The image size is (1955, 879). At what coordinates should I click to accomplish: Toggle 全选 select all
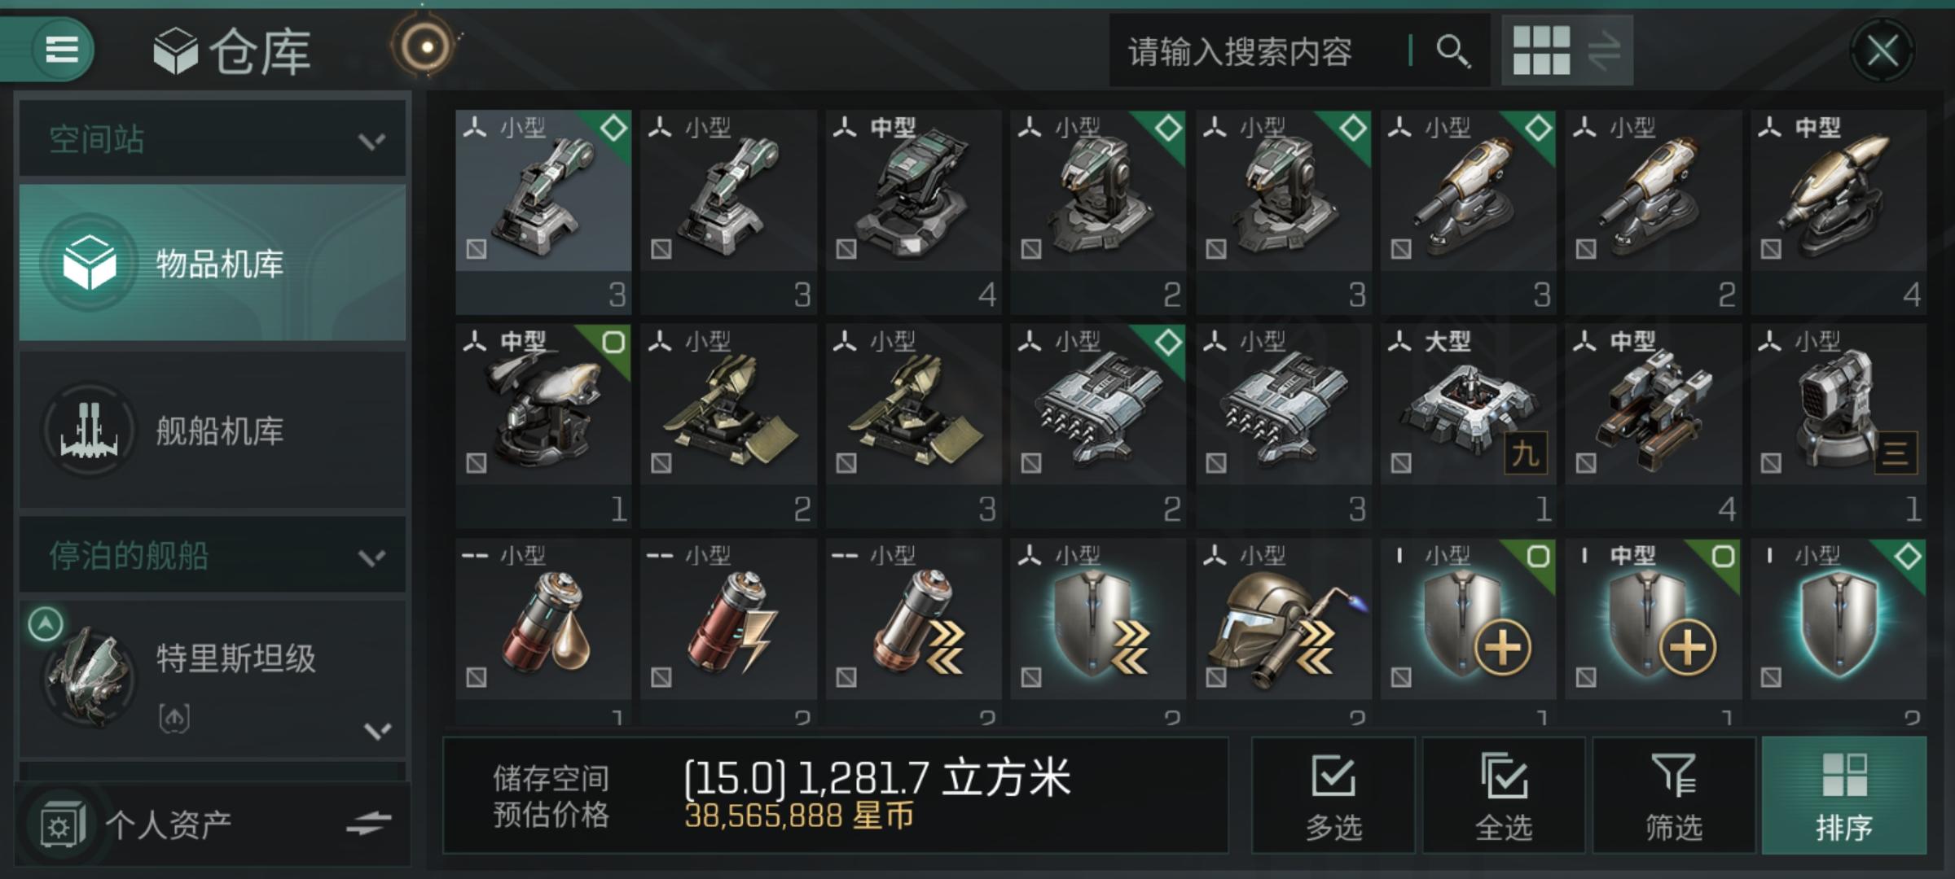click(1504, 795)
